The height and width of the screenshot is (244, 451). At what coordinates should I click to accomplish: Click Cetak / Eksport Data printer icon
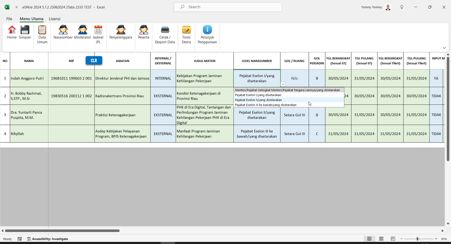(165, 30)
